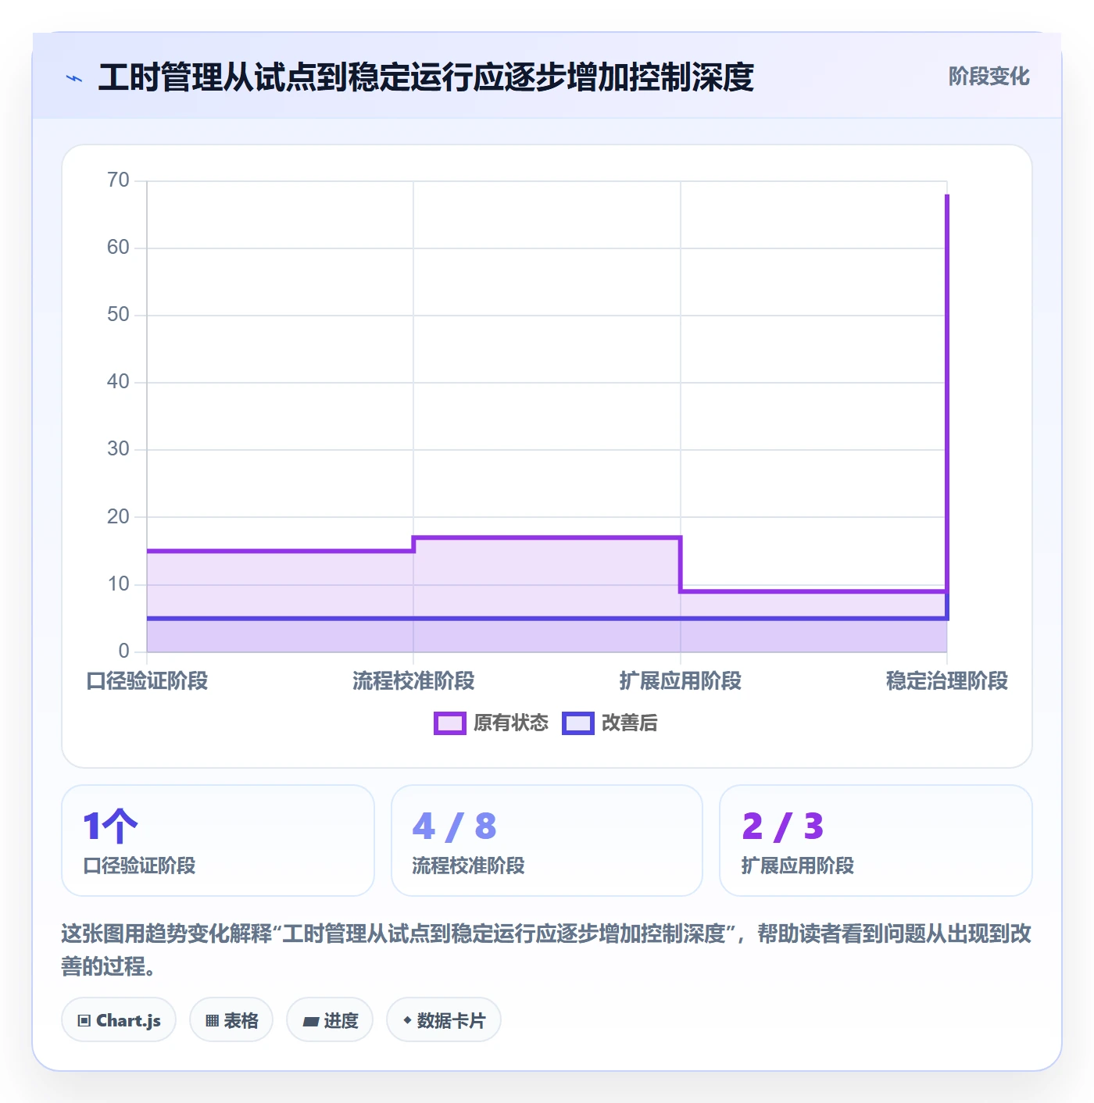1094x1103 pixels.
Task: Click the 流程校准阶段 x-axis label
Action: 413,681
